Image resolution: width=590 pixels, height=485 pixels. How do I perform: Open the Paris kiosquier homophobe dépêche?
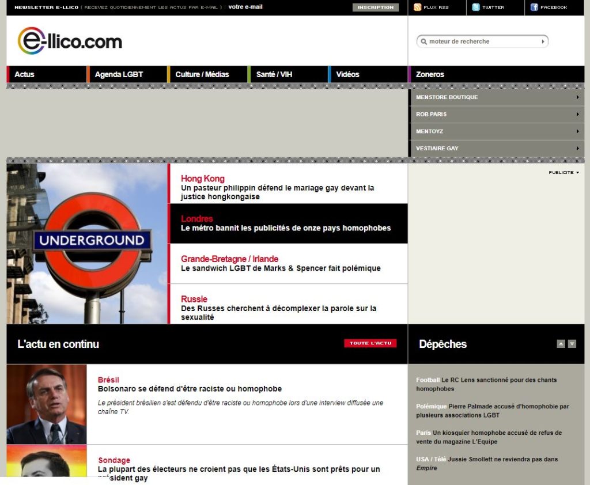pyautogui.click(x=489, y=437)
